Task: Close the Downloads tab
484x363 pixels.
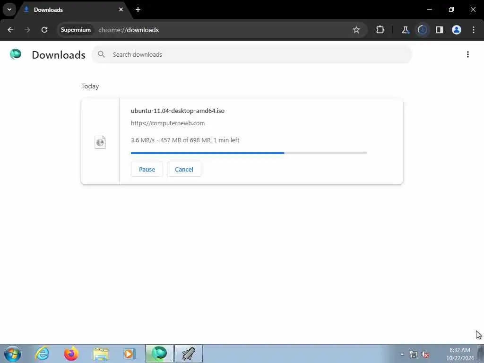Action: pyautogui.click(x=121, y=9)
